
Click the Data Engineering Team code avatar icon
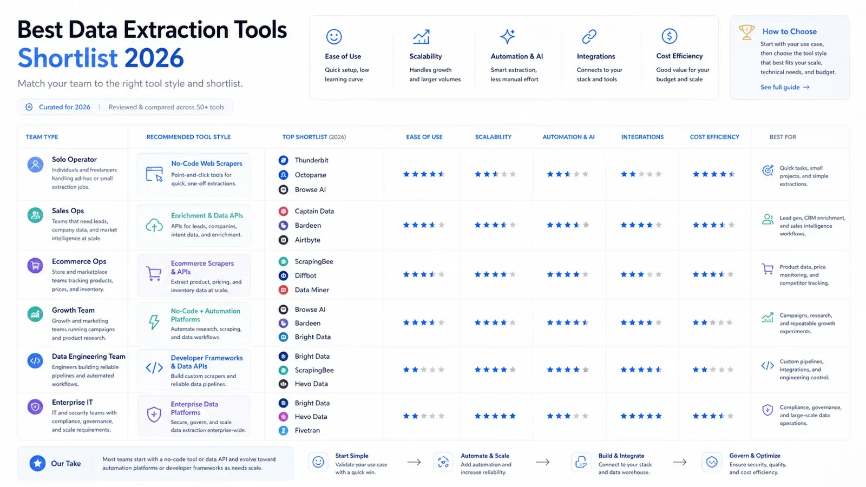(x=35, y=360)
